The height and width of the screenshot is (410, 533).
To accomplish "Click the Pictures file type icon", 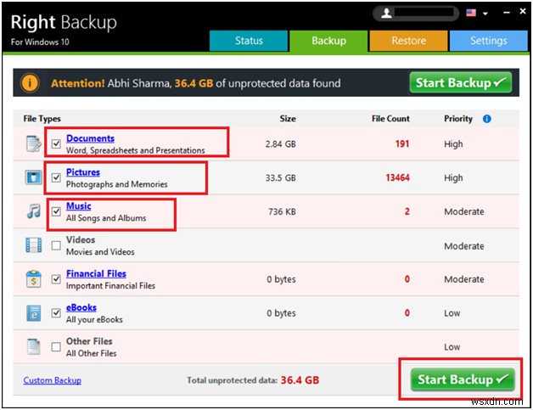I will coord(34,177).
